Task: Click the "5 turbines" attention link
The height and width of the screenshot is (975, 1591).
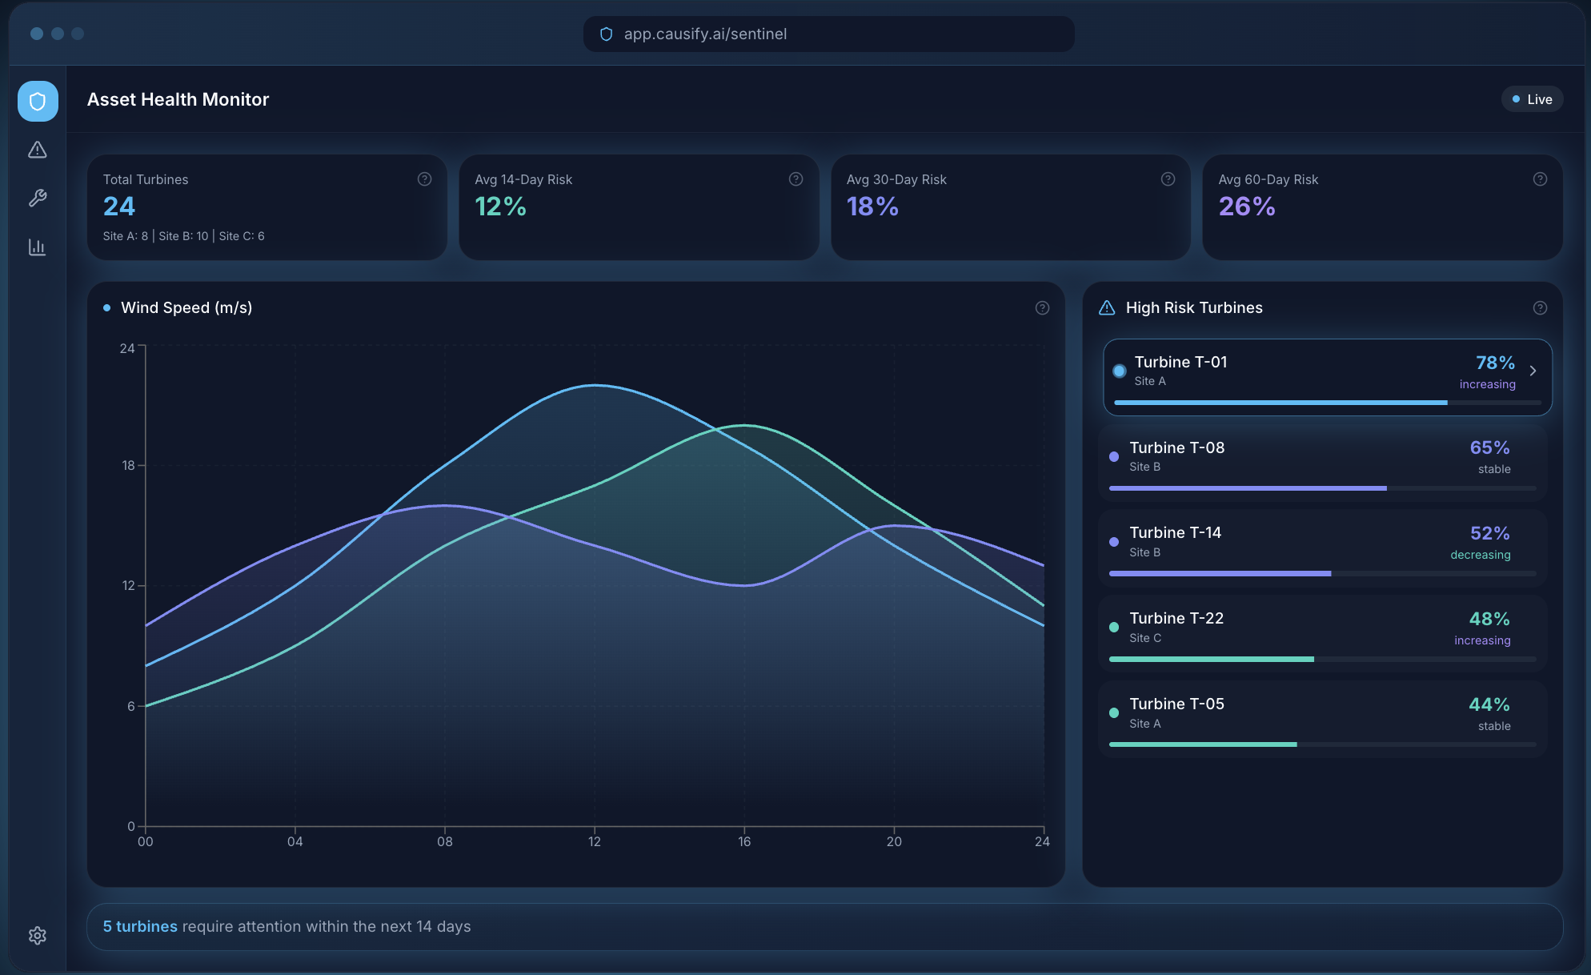Action: coord(140,926)
